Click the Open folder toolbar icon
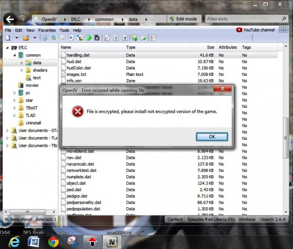The width and height of the screenshot is (293, 249). [x=26, y=38]
